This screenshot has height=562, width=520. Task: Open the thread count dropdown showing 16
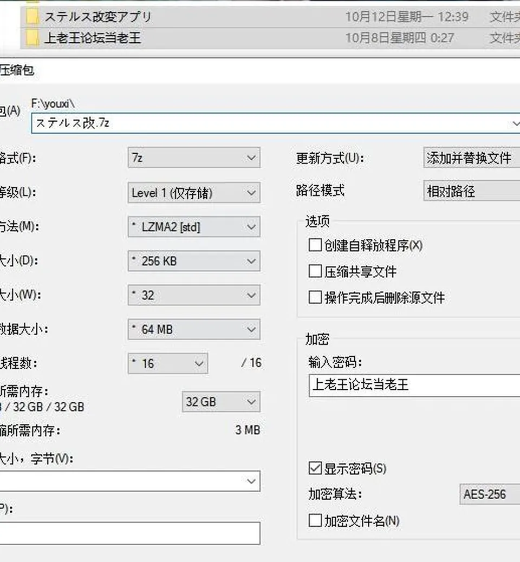(x=168, y=363)
